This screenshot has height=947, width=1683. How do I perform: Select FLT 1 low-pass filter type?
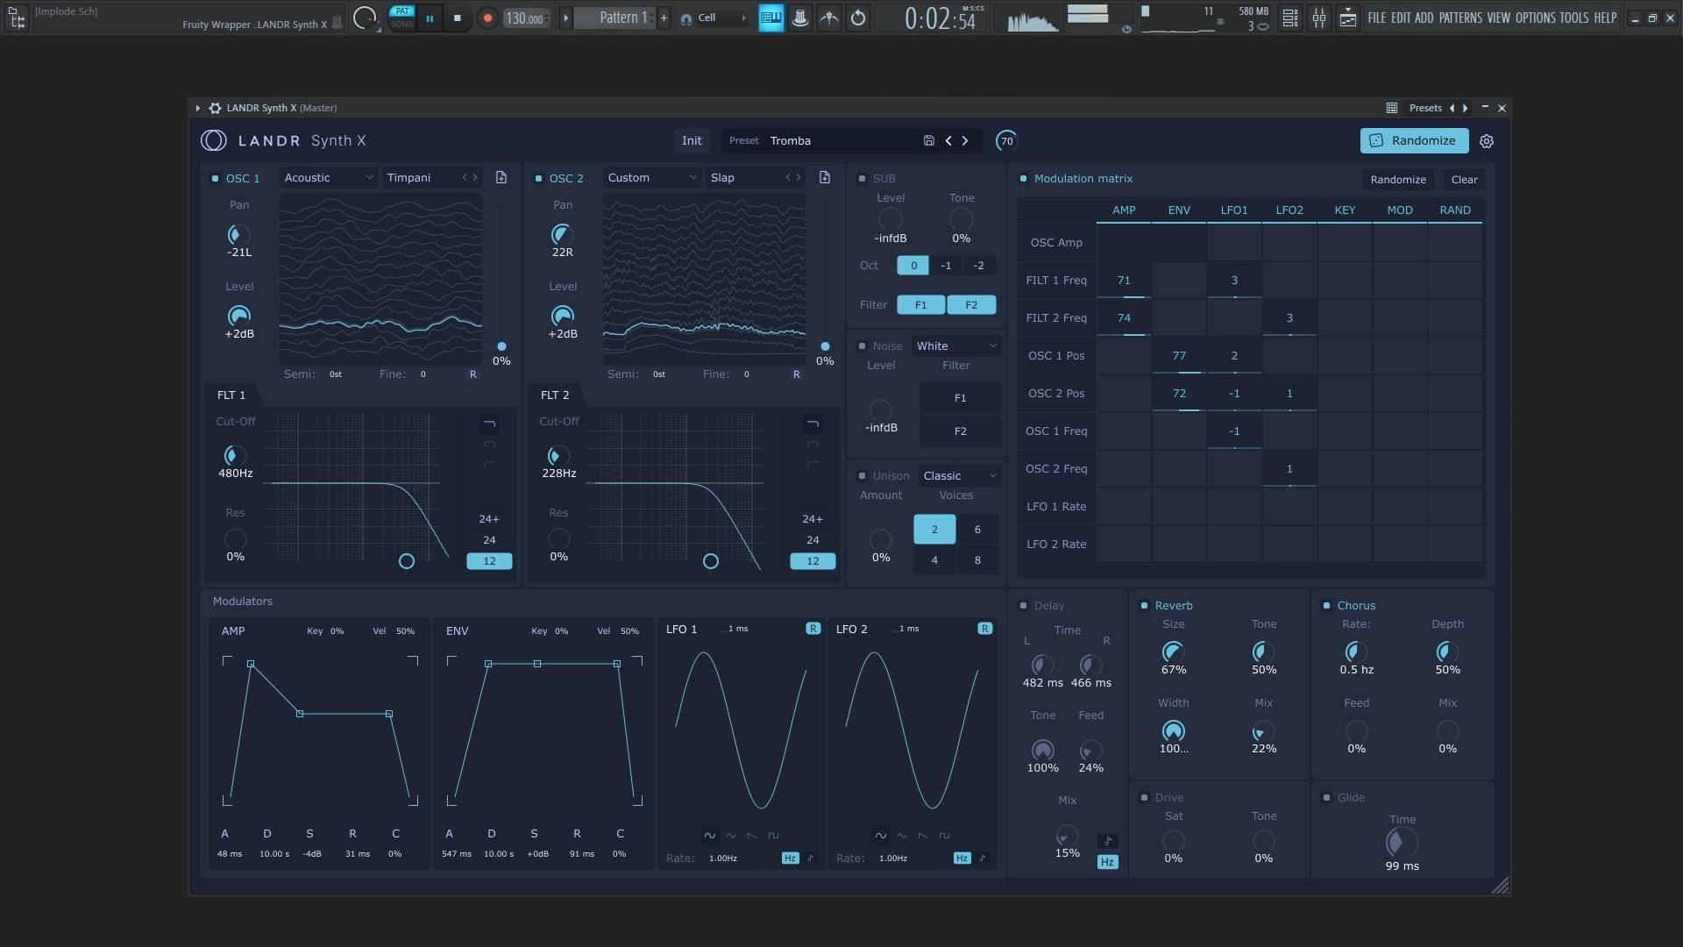pos(489,424)
